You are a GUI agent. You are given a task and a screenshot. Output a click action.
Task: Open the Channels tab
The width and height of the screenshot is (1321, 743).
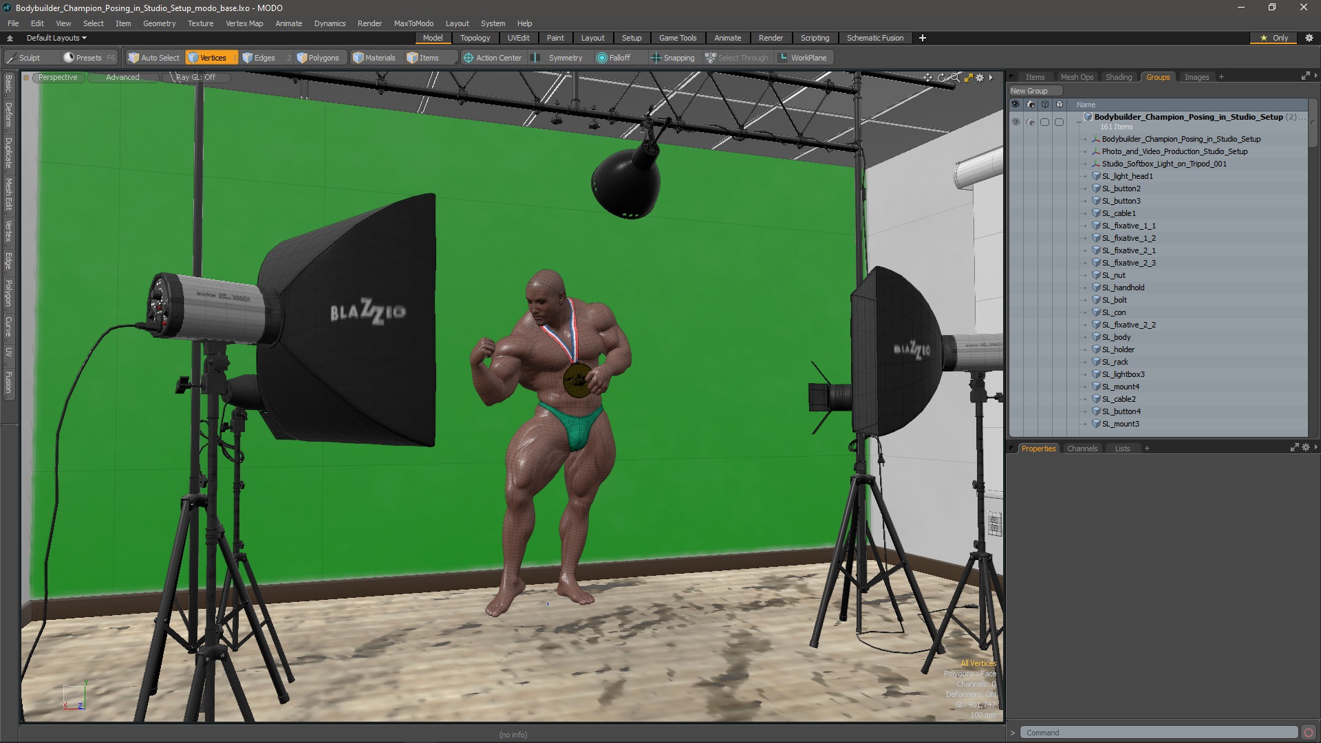point(1082,449)
